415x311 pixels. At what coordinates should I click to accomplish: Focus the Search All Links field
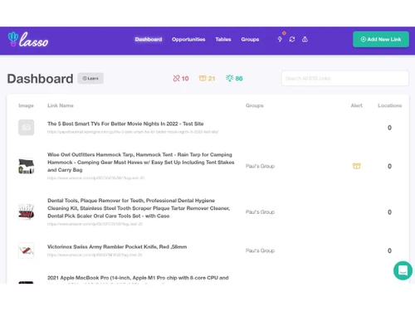pyautogui.click(x=345, y=78)
